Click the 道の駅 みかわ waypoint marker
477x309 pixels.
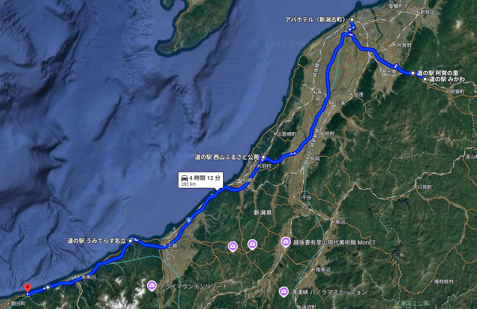(425, 79)
